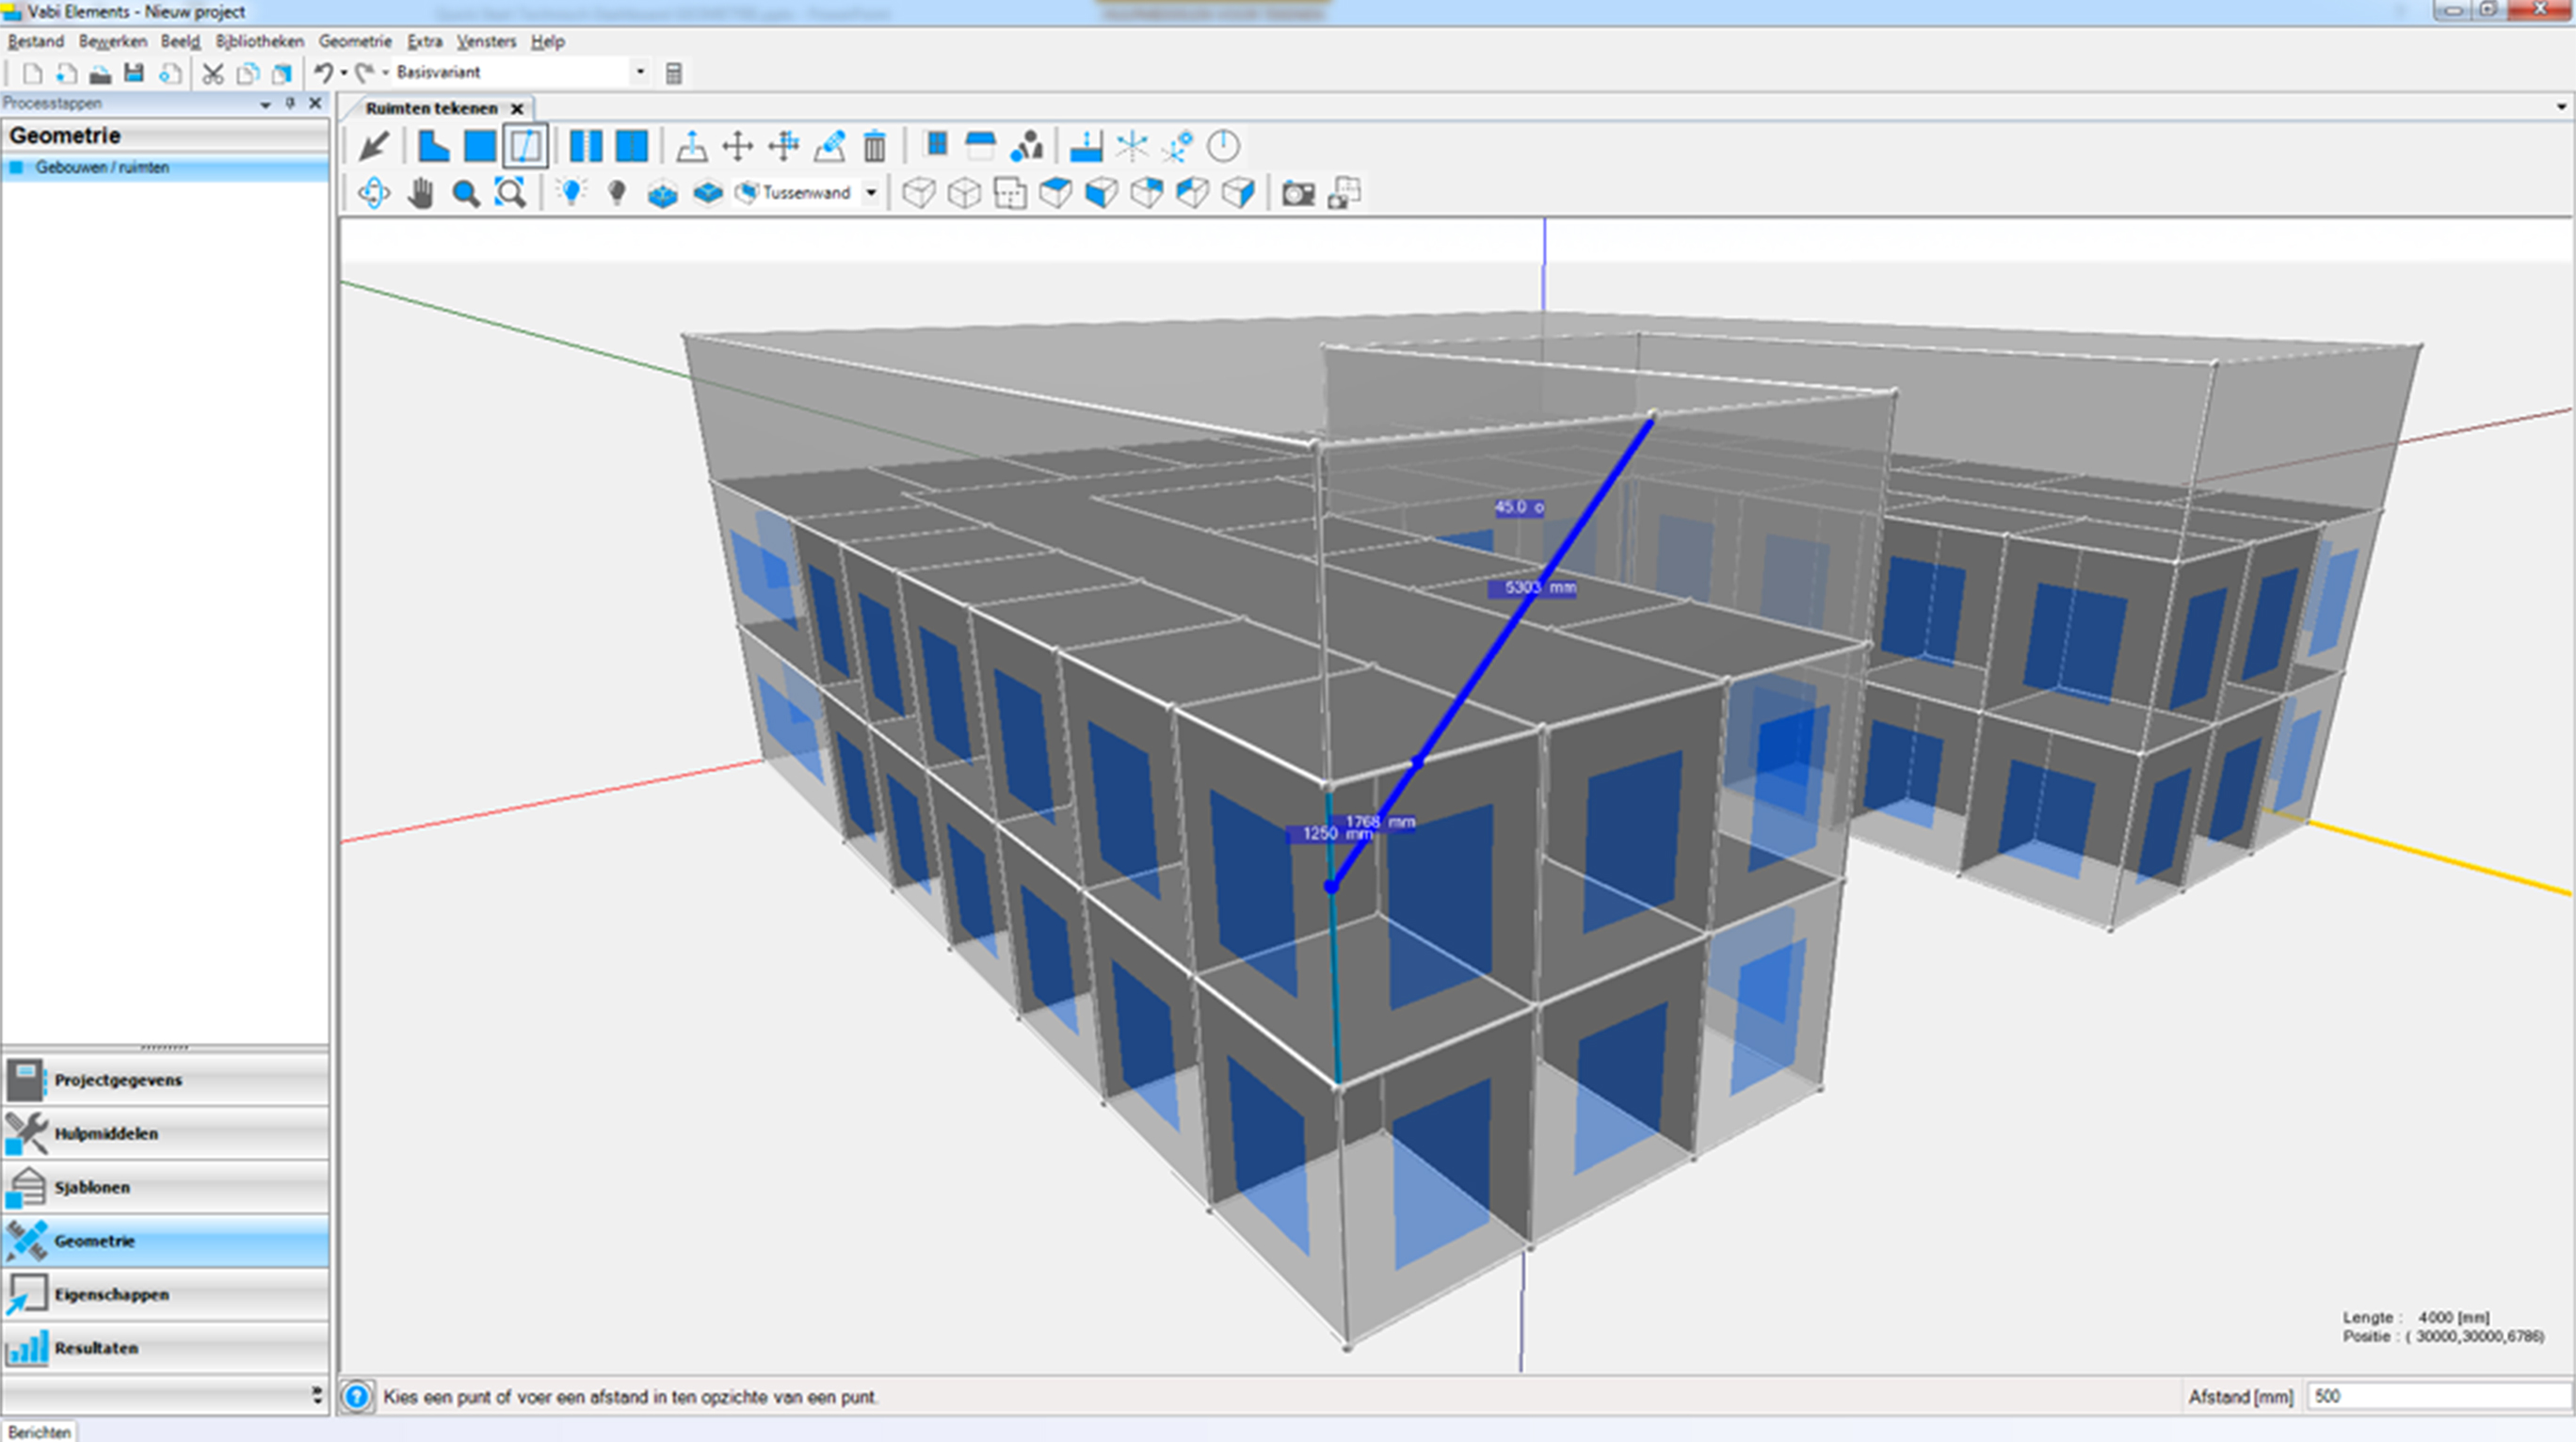
Task: Open the undo history dropdown arrow
Action: [x=343, y=73]
